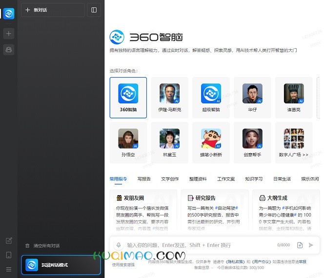Open the 大纲生成 prompt card
Screen dimensions: 325x278
(x=286, y=211)
